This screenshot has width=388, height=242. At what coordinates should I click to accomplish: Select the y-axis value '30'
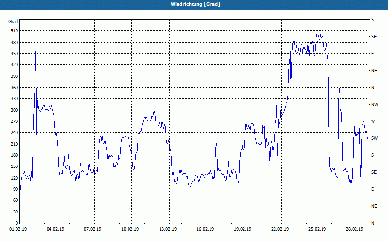(16, 212)
